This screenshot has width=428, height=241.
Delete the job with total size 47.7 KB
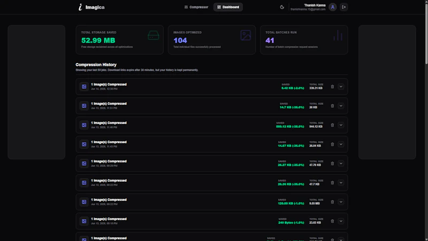(332, 183)
